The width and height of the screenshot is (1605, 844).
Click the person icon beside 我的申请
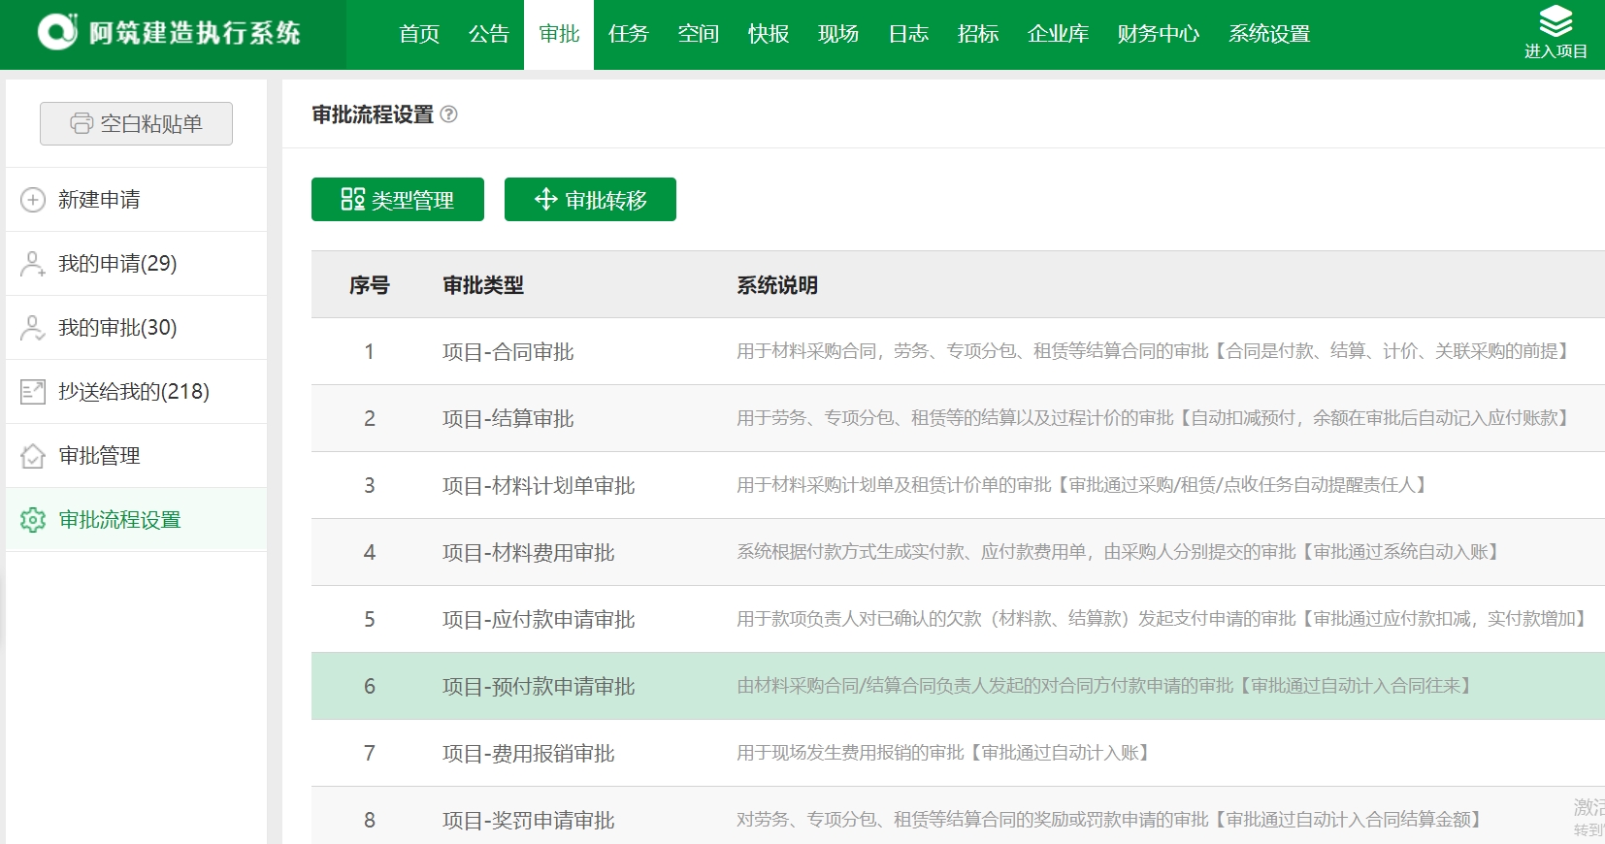click(33, 264)
